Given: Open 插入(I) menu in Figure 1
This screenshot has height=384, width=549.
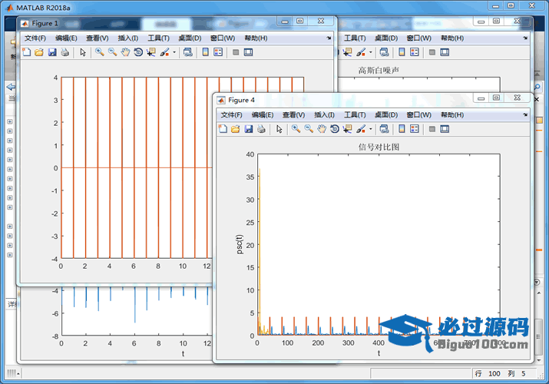Looking at the screenshot, I should pos(128,38).
